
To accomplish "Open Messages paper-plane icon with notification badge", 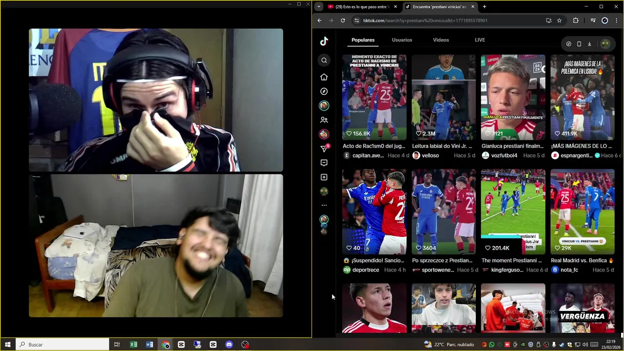I will (324, 148).
